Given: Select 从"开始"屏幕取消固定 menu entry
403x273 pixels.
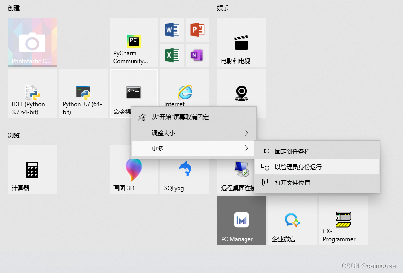Looking at the screenshot, I should pos(194,117).
